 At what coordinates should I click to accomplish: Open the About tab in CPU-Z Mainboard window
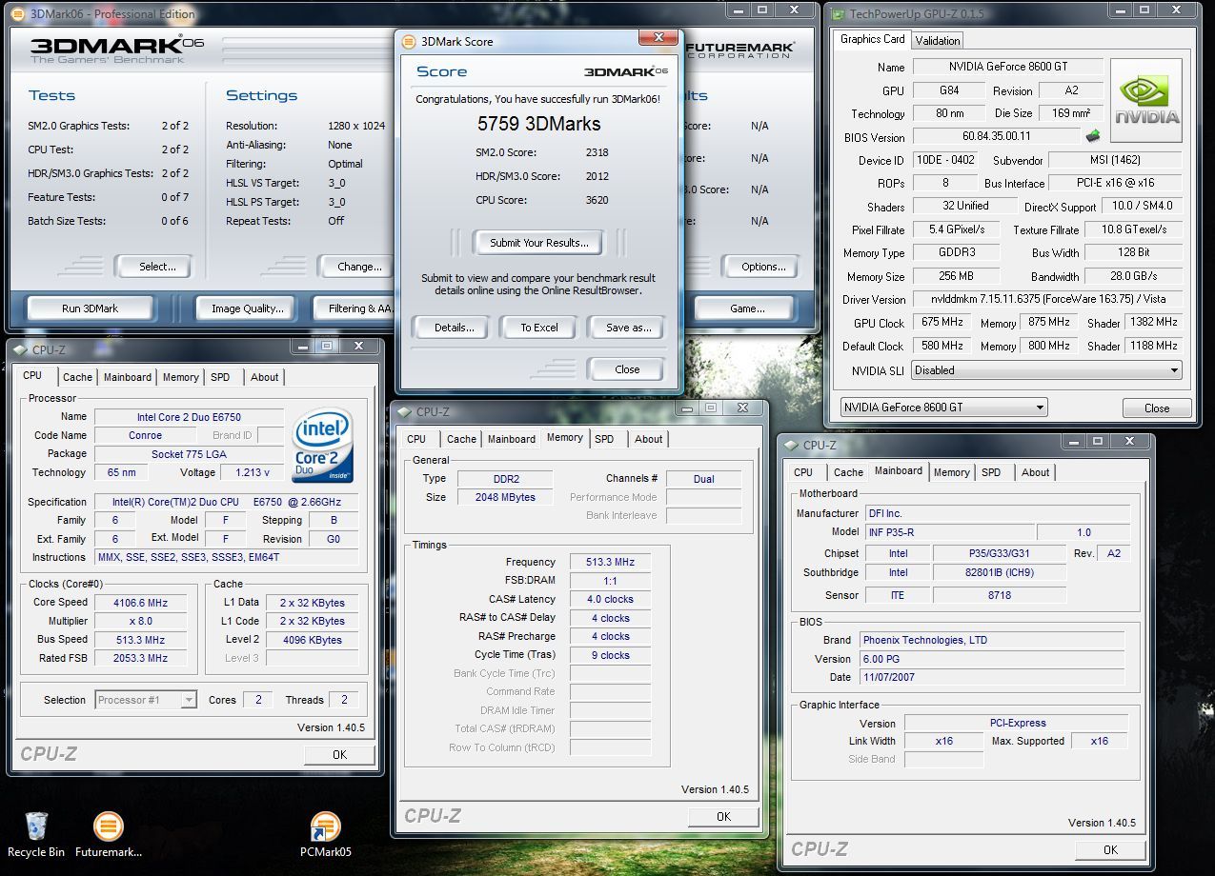coord(1036,472)
